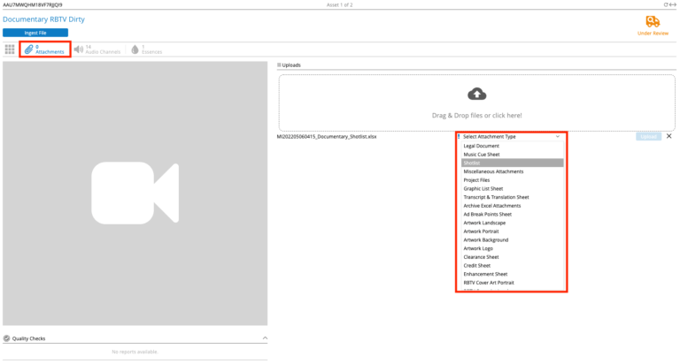Open the Essences tab

(x=147, y=49)
